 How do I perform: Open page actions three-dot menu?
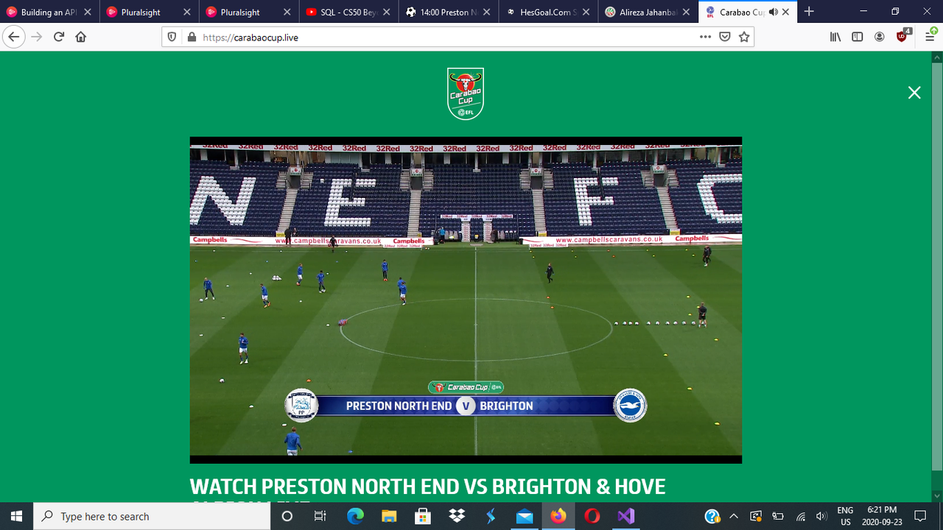pos(705,37)
